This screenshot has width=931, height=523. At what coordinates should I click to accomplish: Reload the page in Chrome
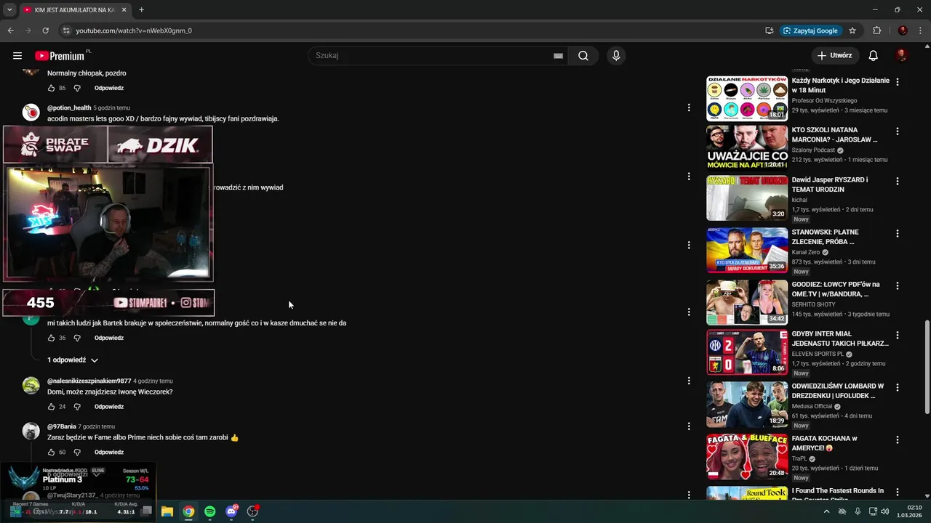45,31
